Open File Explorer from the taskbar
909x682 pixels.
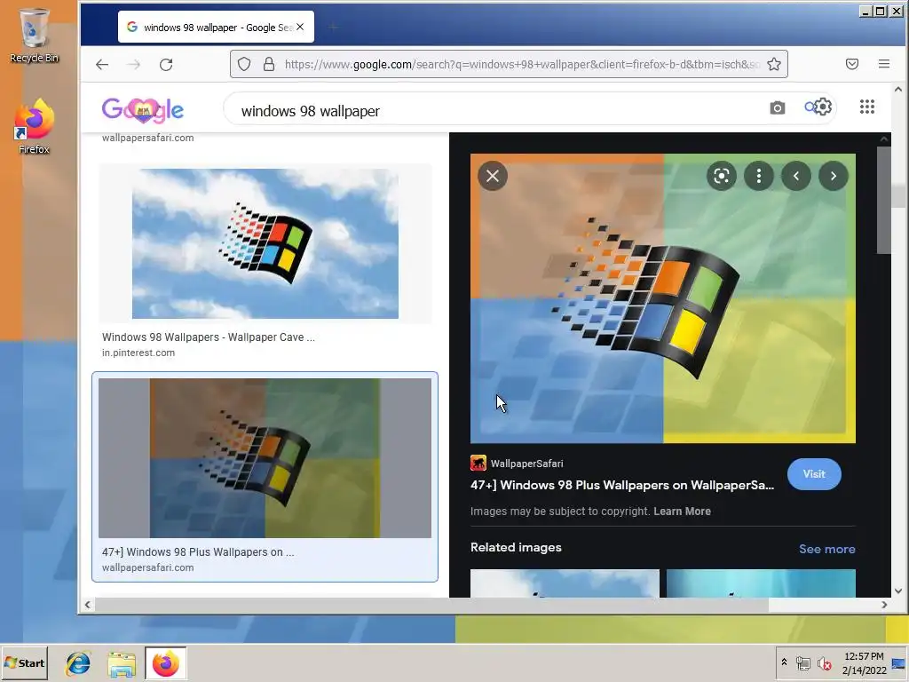pyautogui.click(x=122, y=664)
